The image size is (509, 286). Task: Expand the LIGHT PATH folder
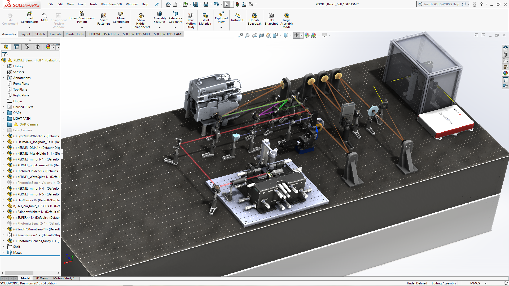coord(3,118)
